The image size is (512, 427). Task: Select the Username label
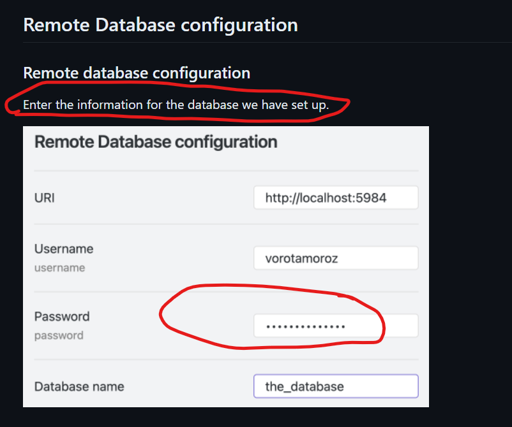point(64,249)
